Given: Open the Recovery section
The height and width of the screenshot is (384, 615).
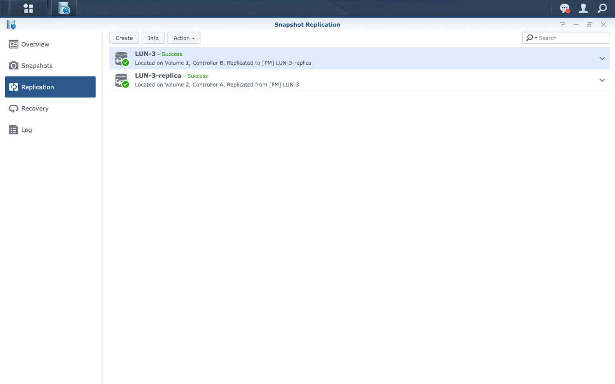Looking at the screenshot, I should pyautogui.click(x=34, y=108).
